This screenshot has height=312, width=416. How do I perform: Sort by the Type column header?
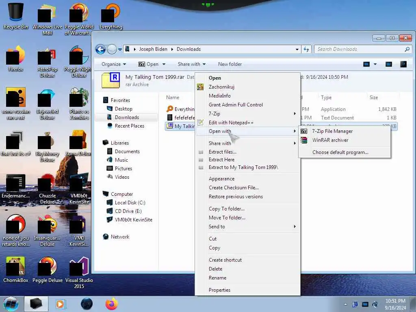click(x=326, y=97)
